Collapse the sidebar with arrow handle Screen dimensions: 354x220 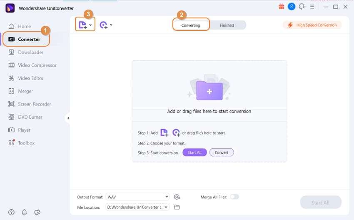68,118
